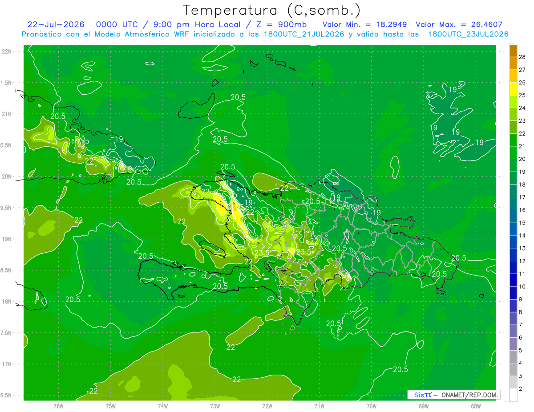Click "1800UTC_23JUL2026" valid-until time in subtitle
This screenshot has height=412, width=534.
click(468, 34)
